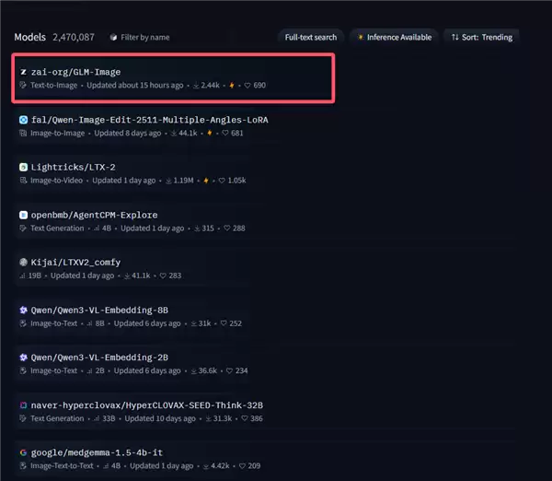Image resolution: width=552 pixels, height=481 pixels.
Task: Focus the Filter by name field
Action: pos(145,37)
